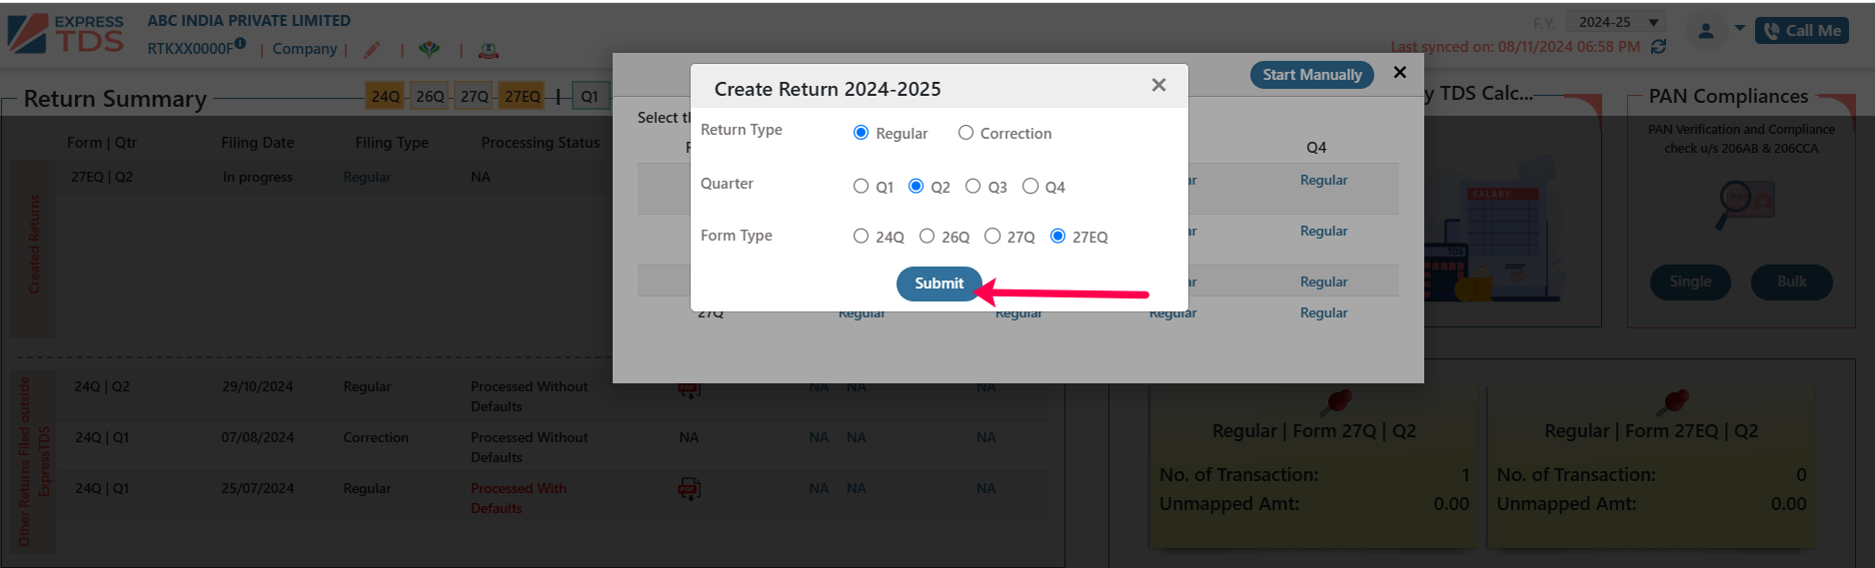
Task: Open the user profile avatar icon
Action: (1706, 31)
